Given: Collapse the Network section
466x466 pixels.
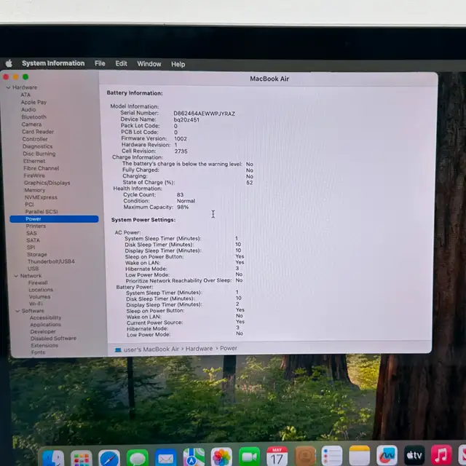Looking at the screenshot, I should click(x=16, y=276).
